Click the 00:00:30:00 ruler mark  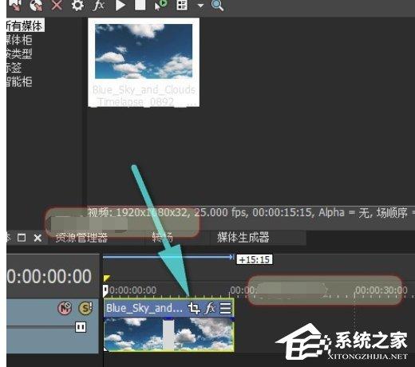(x=381, y=290)
